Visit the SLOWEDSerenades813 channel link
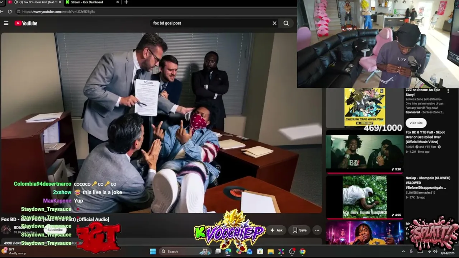The height and width of the screenshot is (258, 459). (421, 192)
